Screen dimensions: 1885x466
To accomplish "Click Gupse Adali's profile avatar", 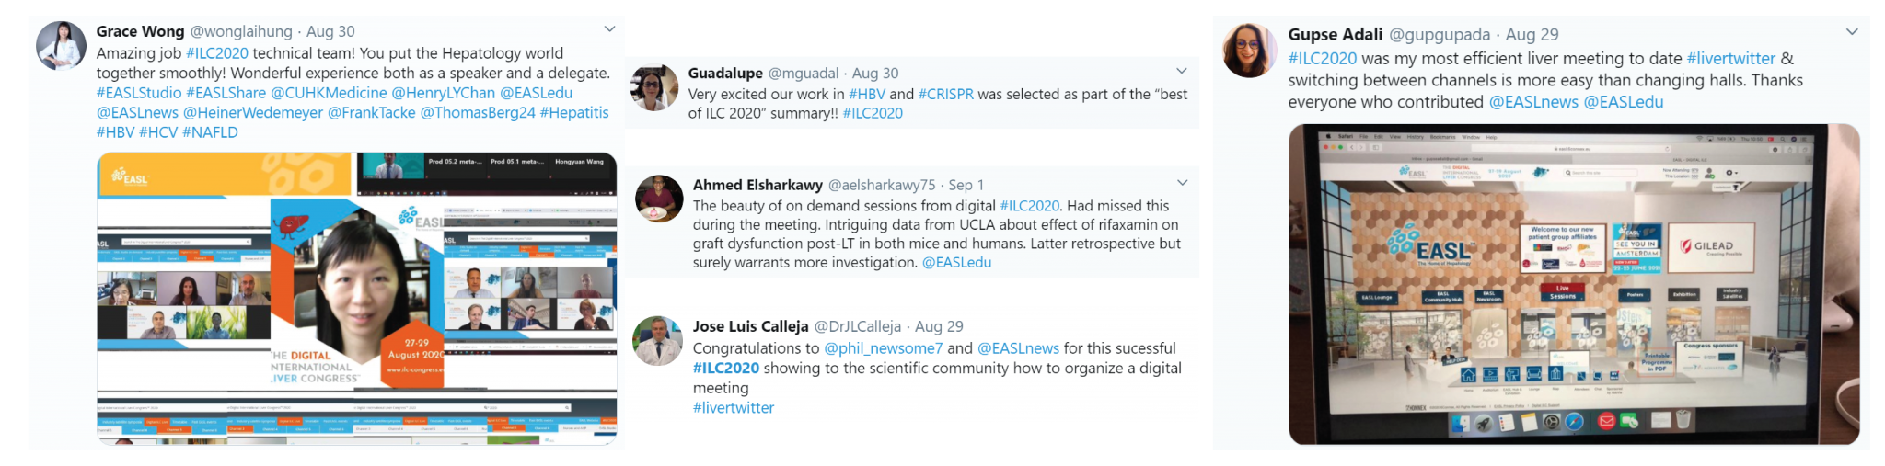I will point(1249,51).
